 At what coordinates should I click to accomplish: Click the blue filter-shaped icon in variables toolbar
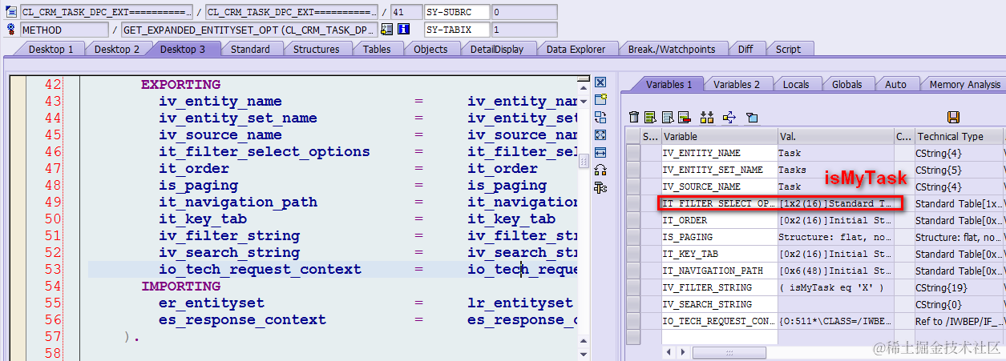point(752,118)
